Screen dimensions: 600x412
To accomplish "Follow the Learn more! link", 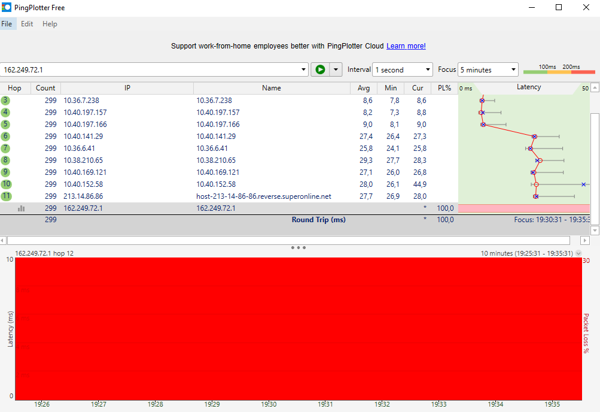I will [406, 46].
